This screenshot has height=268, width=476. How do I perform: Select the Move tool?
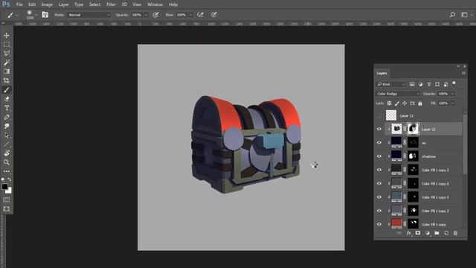pyautogui.click(x=7, y=36)
